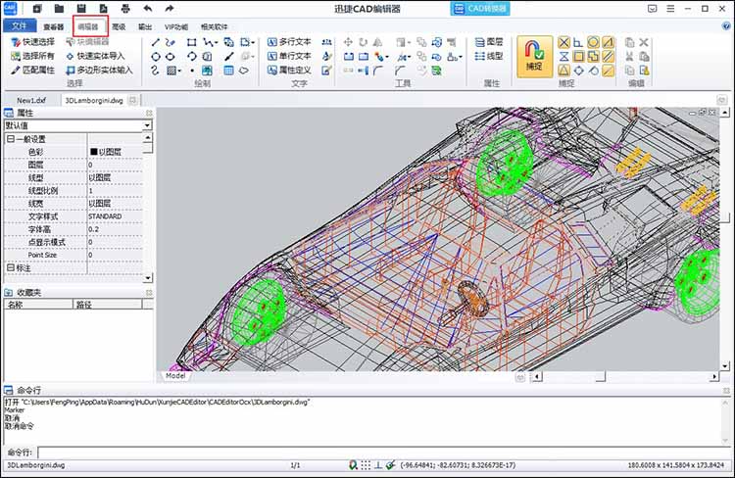735x478 pixels.
Task: Click the grid dots icon in the status bar
Action: tap(366, 465)
